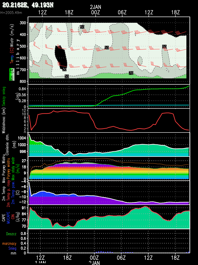
Task: Select the black dry-air patch in the humidity panel
Action: click(61, 57)
